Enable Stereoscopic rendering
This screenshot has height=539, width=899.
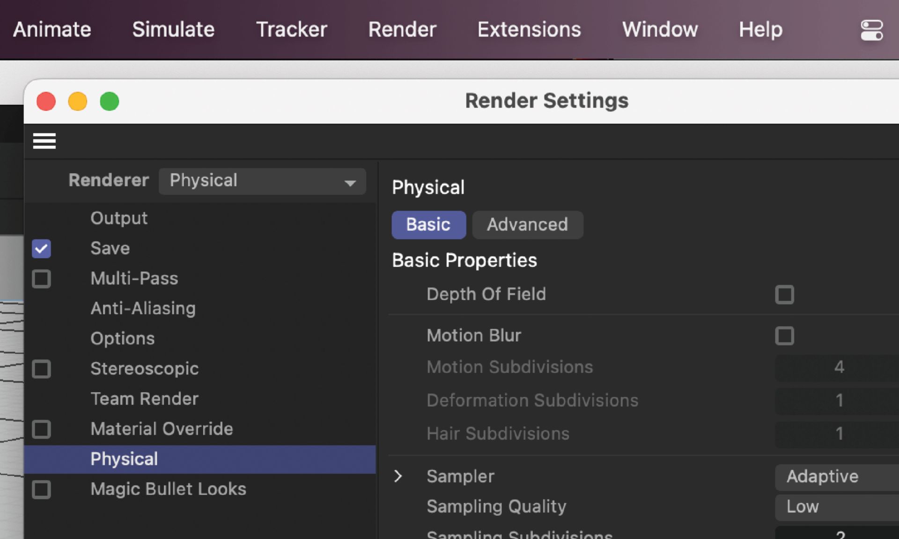click(x=41, y=369)
